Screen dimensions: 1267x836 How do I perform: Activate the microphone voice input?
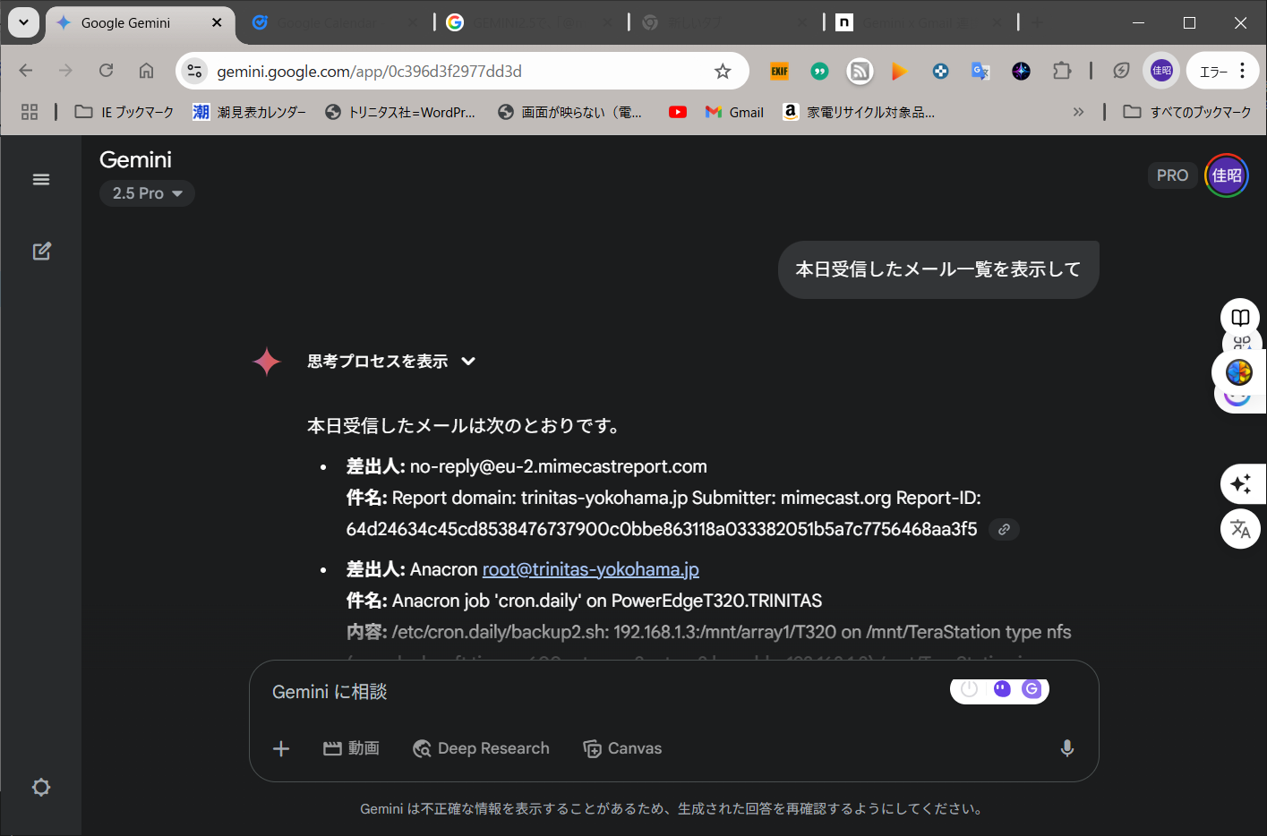(x=1066, y=748)
